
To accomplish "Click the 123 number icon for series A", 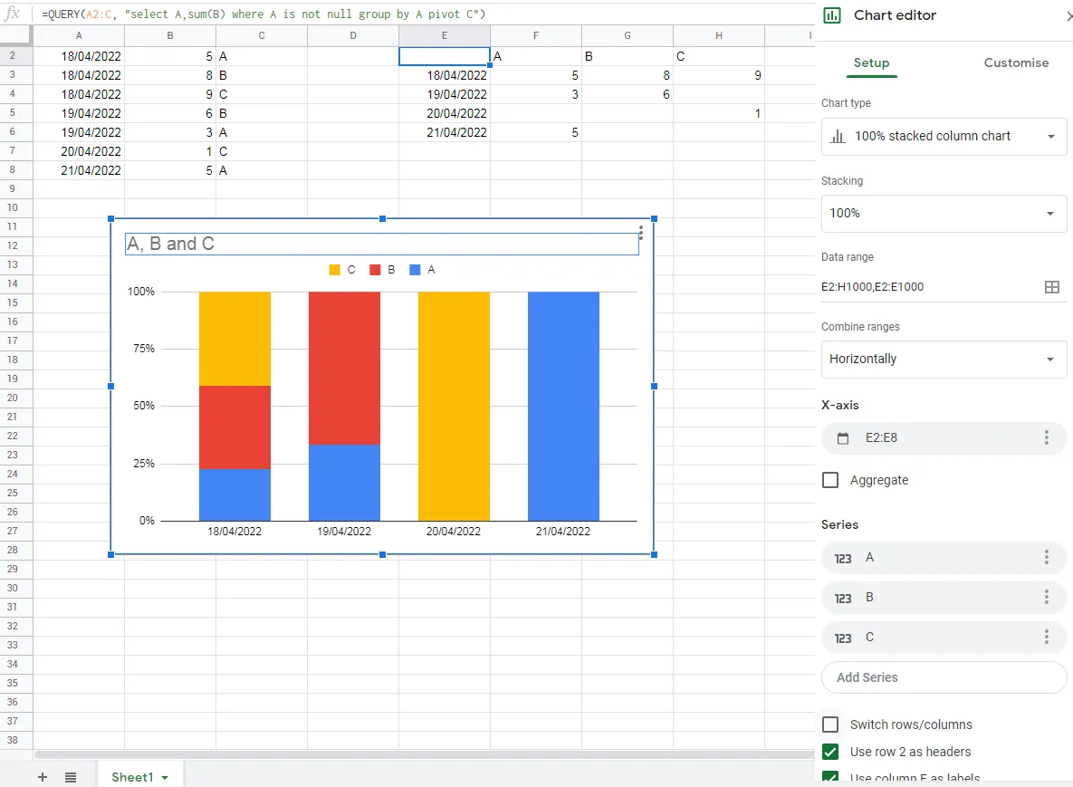I will (x=843, y=559).
